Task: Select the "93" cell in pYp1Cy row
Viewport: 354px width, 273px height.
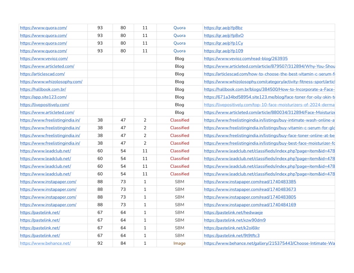Action: click(x=100, y=43)
